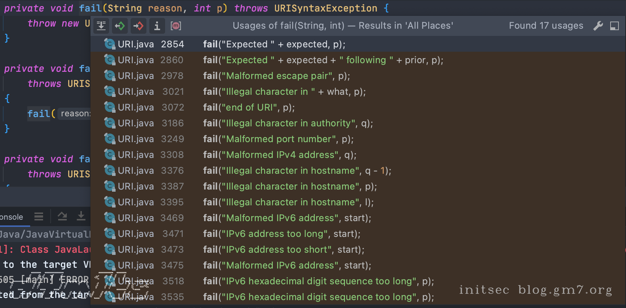626x308 pixels.
Task: Click the URI.java class icon on line 2854
Action: pyautogui.click(x=109, y=44)
